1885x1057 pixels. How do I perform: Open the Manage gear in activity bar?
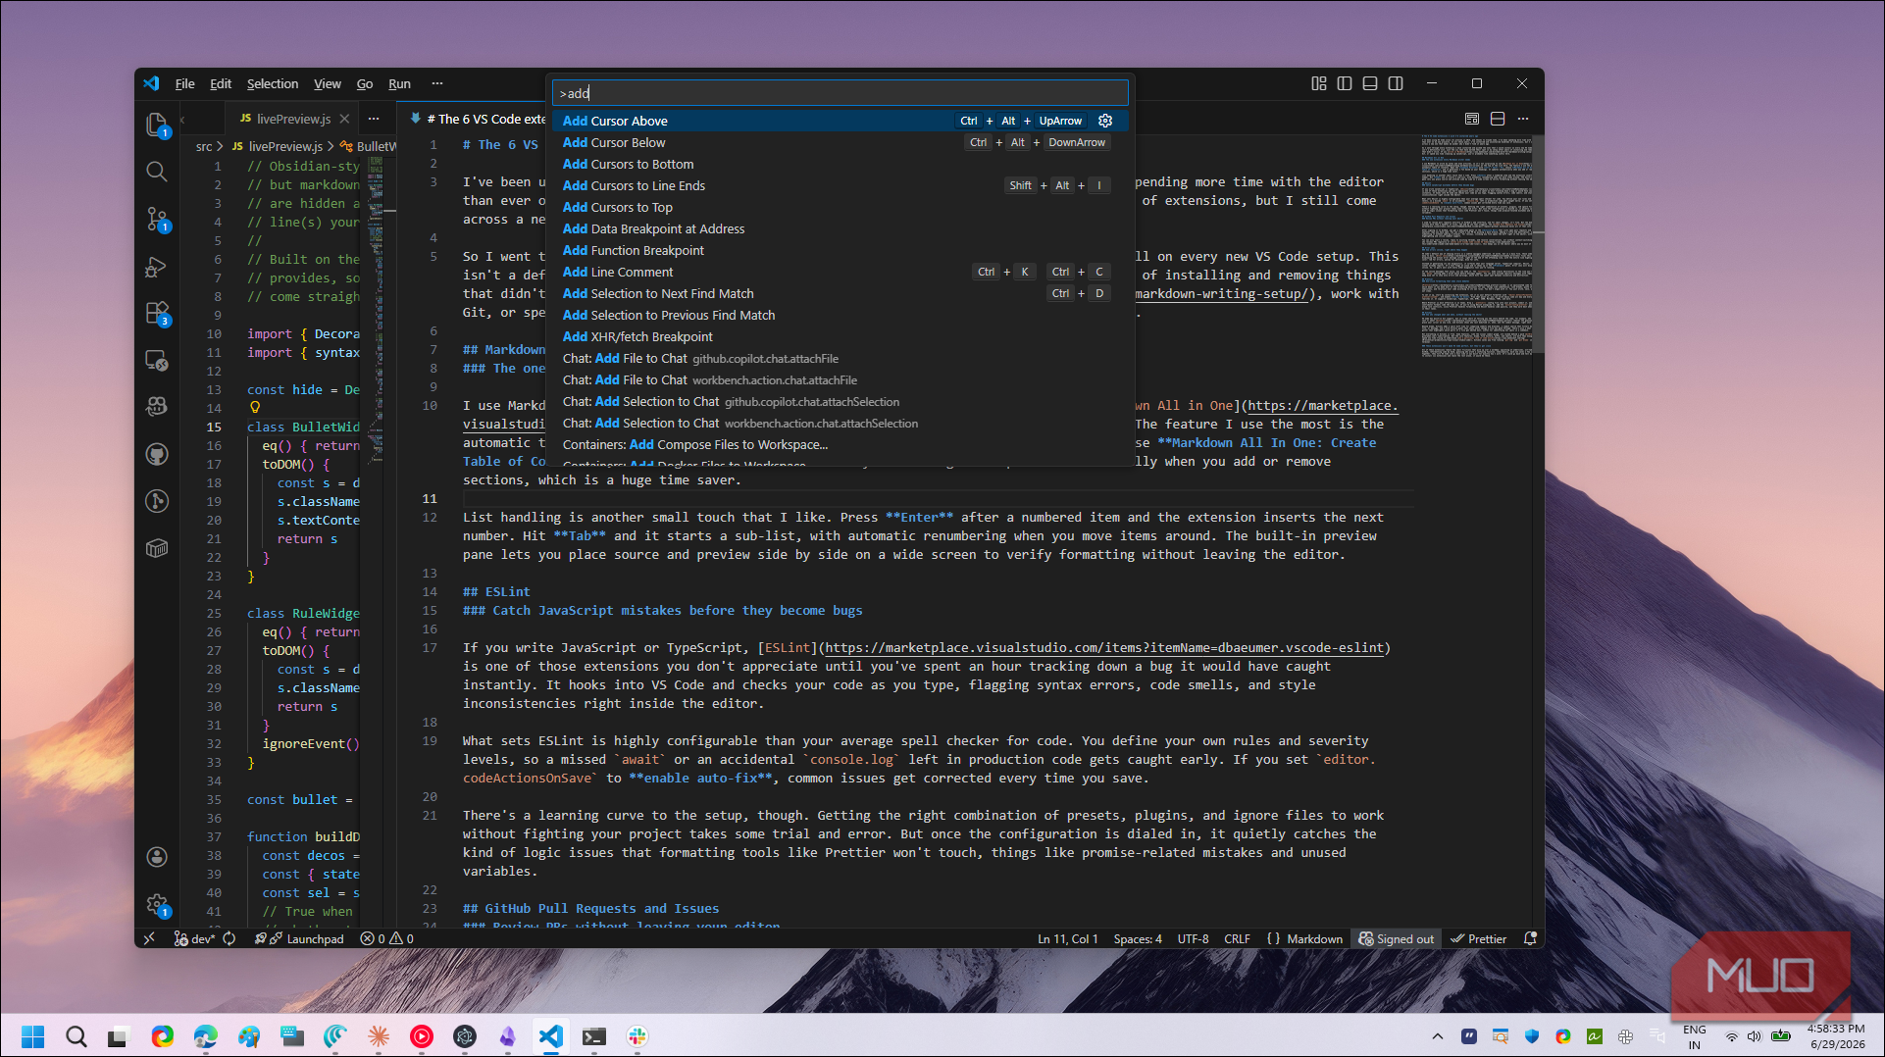157,904
